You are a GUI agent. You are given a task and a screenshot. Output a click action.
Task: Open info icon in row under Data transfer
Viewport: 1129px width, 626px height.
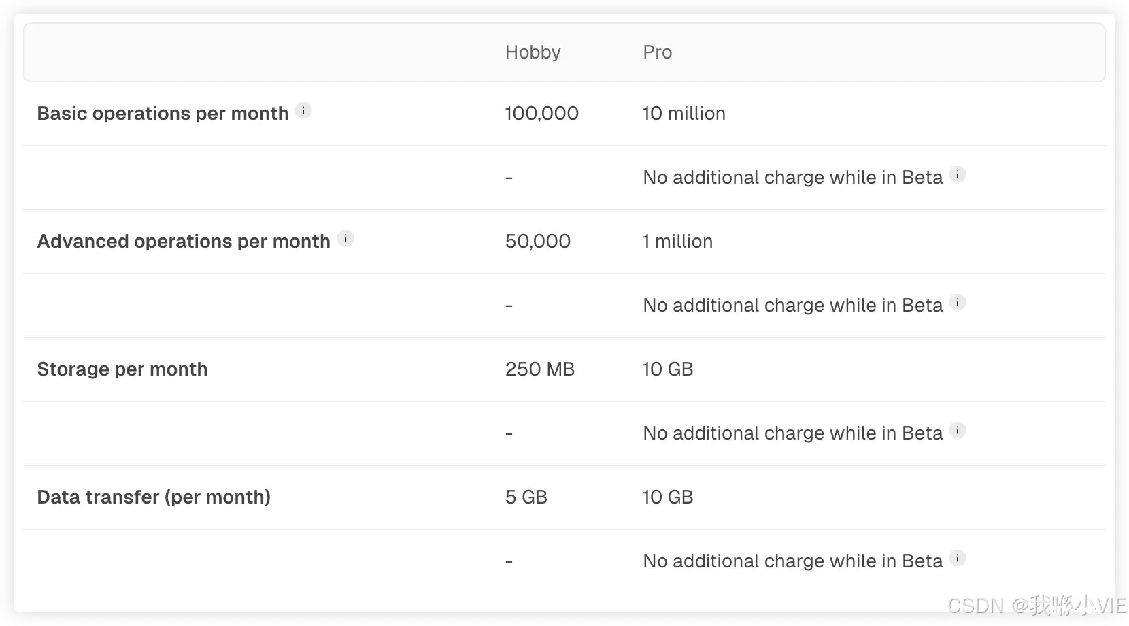[958, 558]
